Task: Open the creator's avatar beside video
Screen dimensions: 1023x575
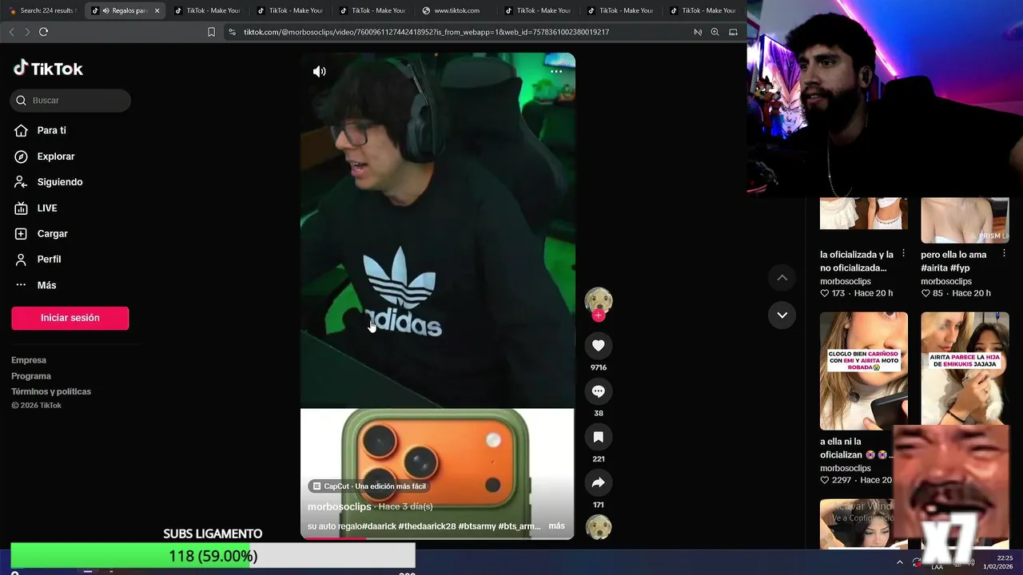Action: coord(599,301)
